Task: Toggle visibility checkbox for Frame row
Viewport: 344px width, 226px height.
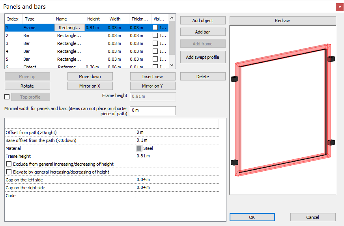Action: [x=155, y=28]
